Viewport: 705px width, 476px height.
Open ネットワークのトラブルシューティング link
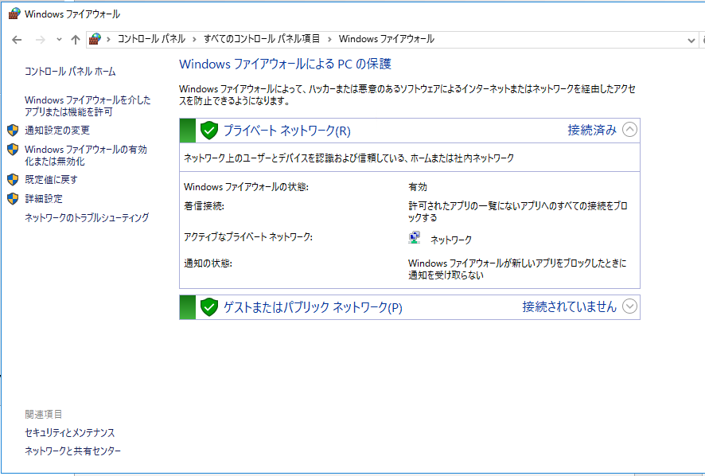87,218
